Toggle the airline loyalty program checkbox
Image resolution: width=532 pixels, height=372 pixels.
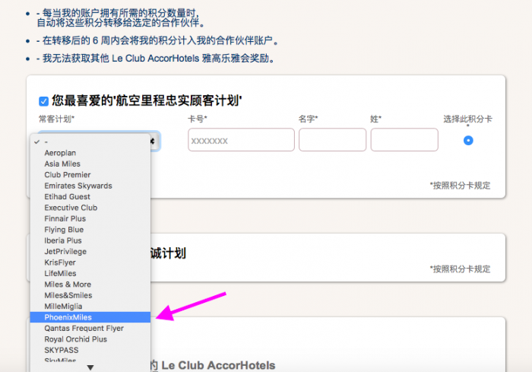point(43,101)
